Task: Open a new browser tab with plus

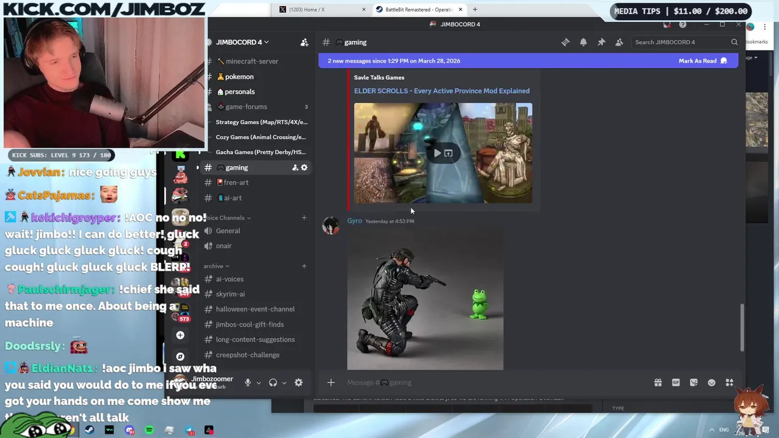Action: (475, 9)
